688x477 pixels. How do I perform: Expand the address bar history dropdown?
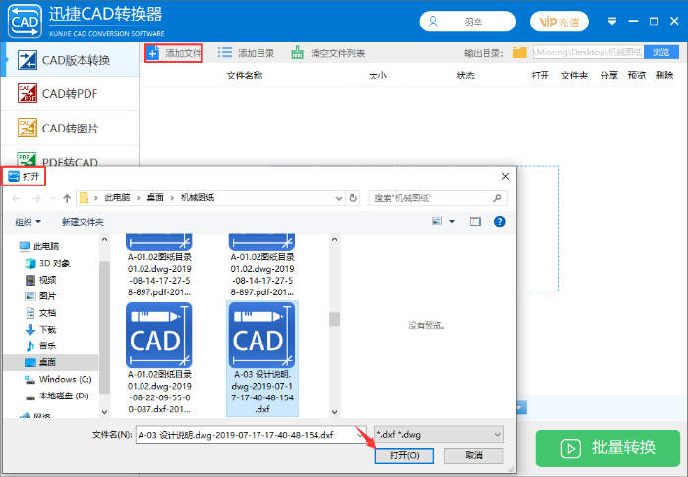point(339,198)
